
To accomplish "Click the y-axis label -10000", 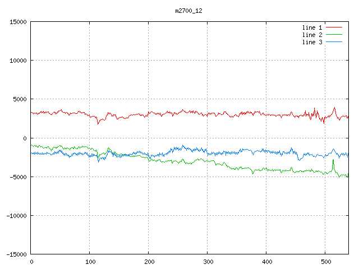I will tap(16, 216).
